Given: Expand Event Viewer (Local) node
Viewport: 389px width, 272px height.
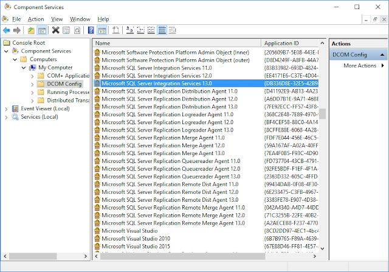Looking at the screenshot, I should (x=7, y=109).
